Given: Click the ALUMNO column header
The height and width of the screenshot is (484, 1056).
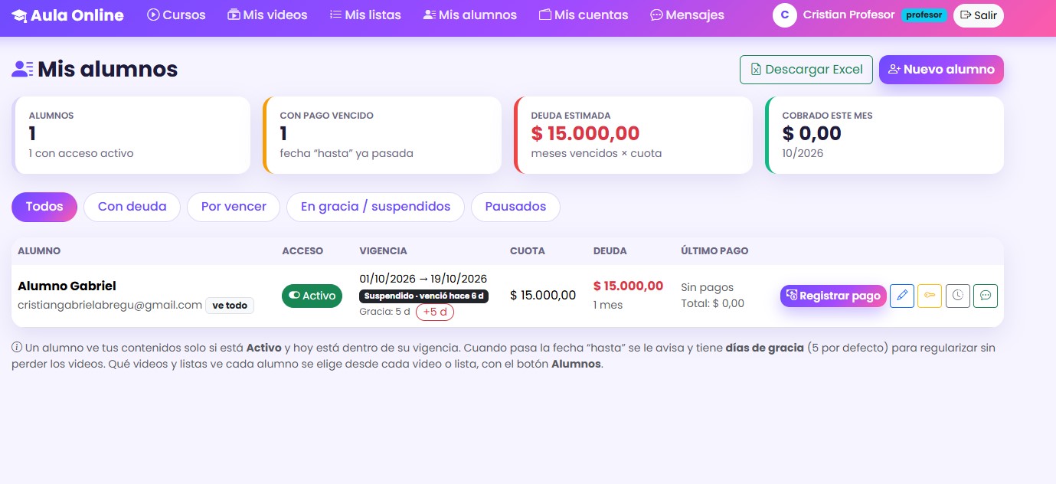Looking at the screenshot, I should (39, 251).
